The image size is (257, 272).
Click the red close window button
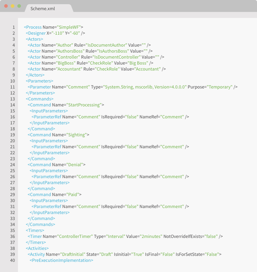(x=6, y=6)
